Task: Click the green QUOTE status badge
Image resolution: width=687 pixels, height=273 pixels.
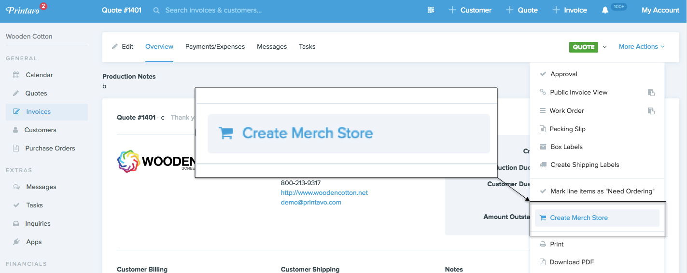Action: pos(584,47)
